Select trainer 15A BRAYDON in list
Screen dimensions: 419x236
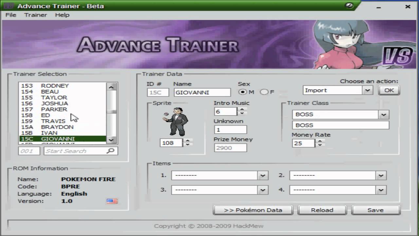point(62,127)
